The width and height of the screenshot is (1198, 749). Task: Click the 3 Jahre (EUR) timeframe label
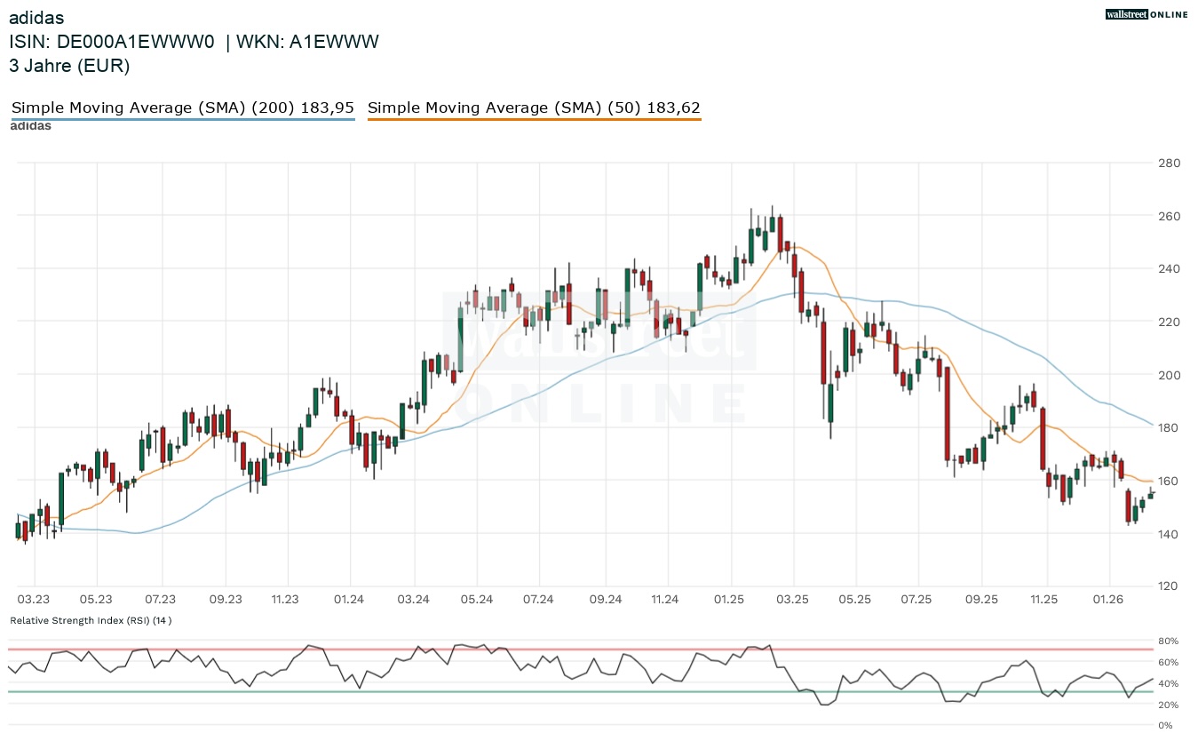pos(69,65)
